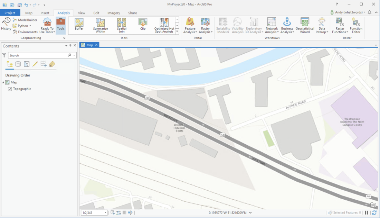The height and width of the screenshot is (218, 380).
Task: Open Optimized Hot Spot Analysis tool
Action: (164, 26)
